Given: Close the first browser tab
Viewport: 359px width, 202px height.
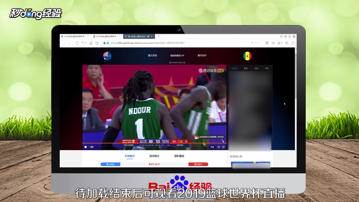Looking at the screenshot, I should pyautogui.click(x=88, y=36).
